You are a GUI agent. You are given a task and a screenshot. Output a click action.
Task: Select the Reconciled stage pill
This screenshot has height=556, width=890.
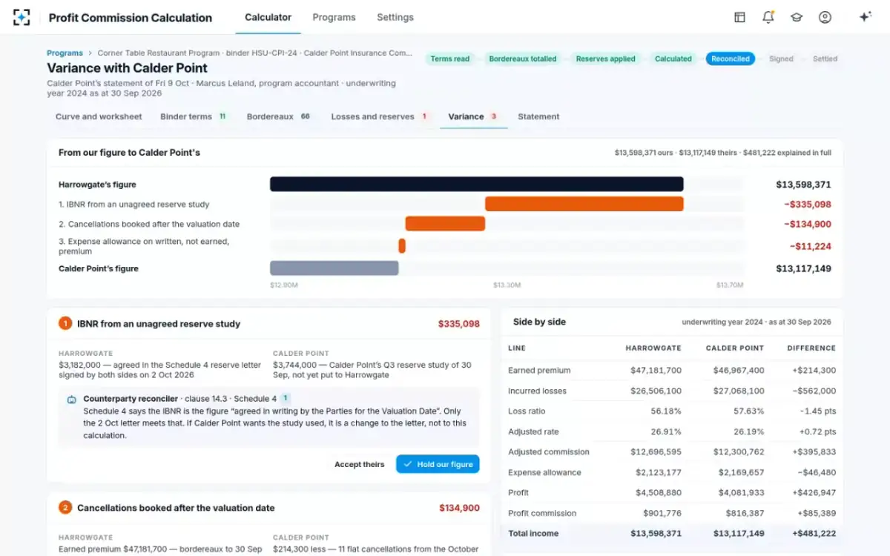click(x=731, y=59)
